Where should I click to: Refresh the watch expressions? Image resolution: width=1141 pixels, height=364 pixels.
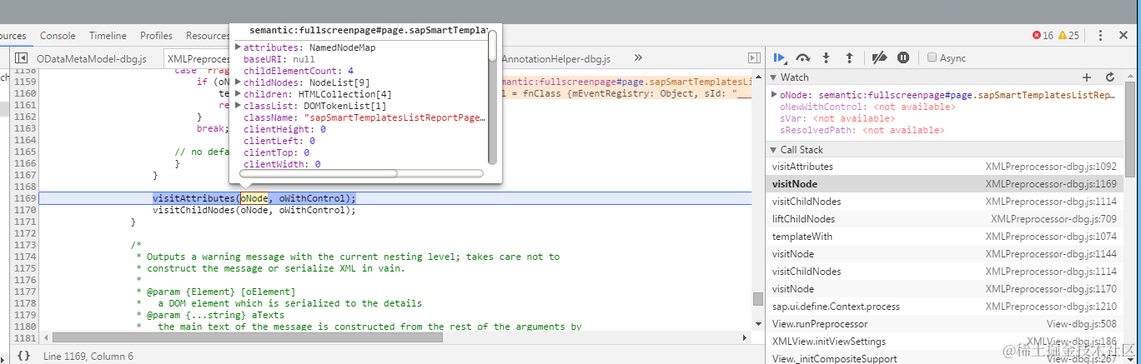click(1110, 77)
